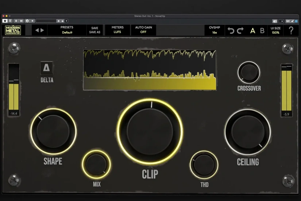Toggle the host A/B comparison button
The image size is (301, 201).
[27, 21]
